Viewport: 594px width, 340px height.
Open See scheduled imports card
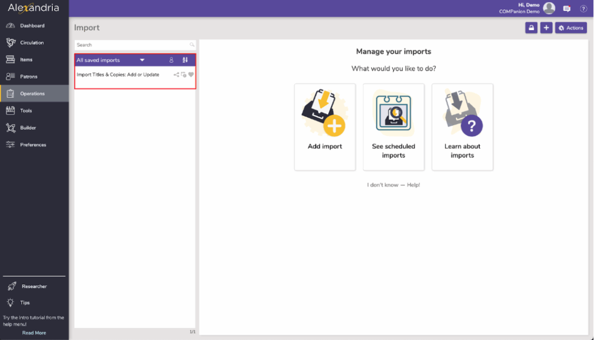393,127
